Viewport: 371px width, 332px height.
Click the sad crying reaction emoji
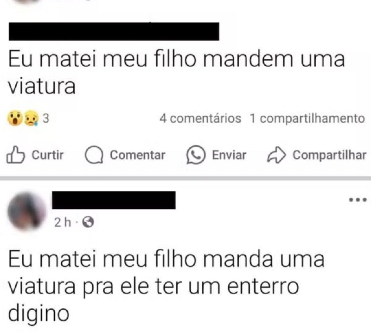31,118
